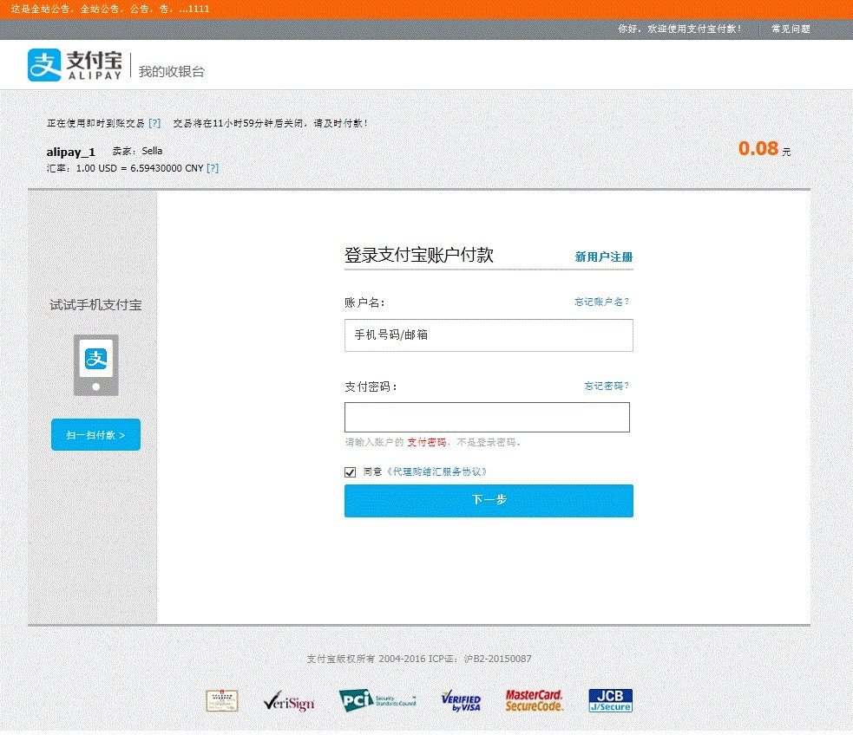Click the Verified by VISA badge

[x=462, y=701]
